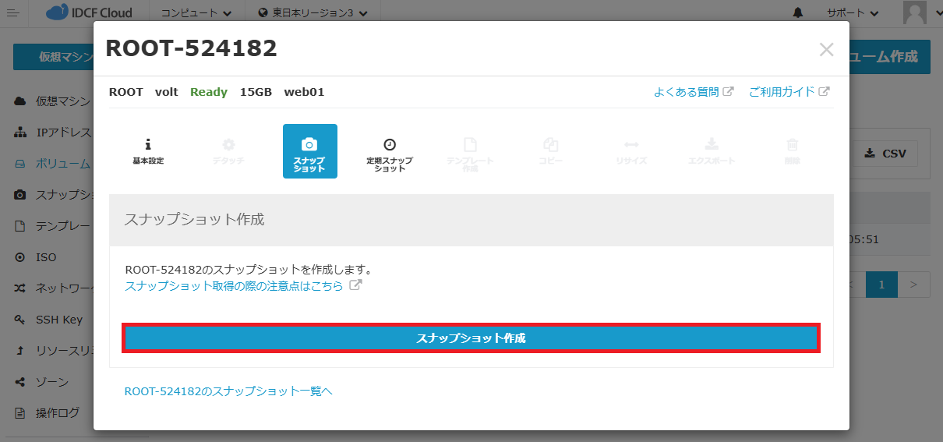Viewport: 943px width, 442px height.
Task: Open the 基本設定 info tab
Action: point(148,151)
